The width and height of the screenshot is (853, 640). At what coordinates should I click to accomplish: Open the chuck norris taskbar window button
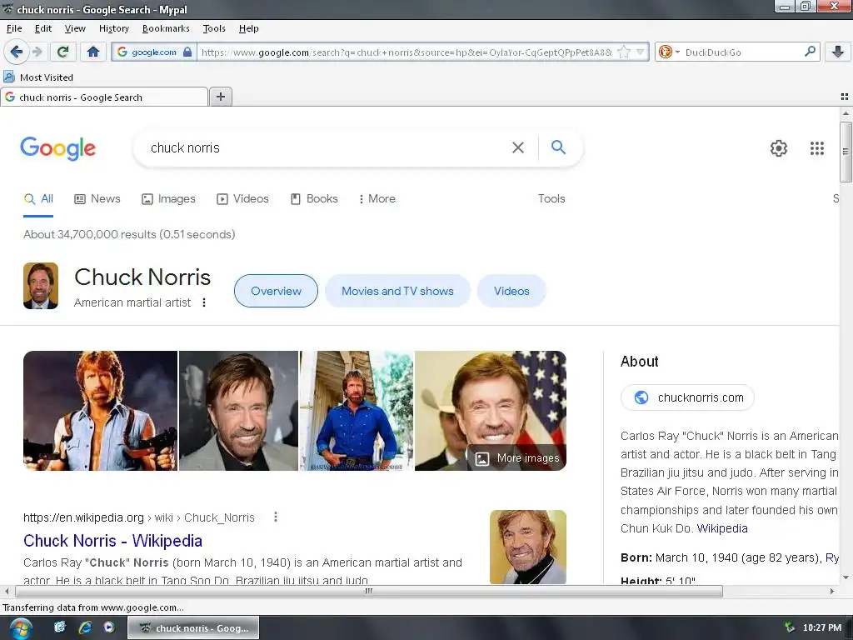193,628
